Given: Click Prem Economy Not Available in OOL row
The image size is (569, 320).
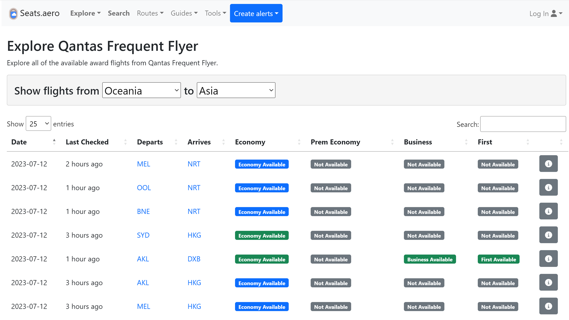Looking at the screenshot, I should click(x=331, y=188).
